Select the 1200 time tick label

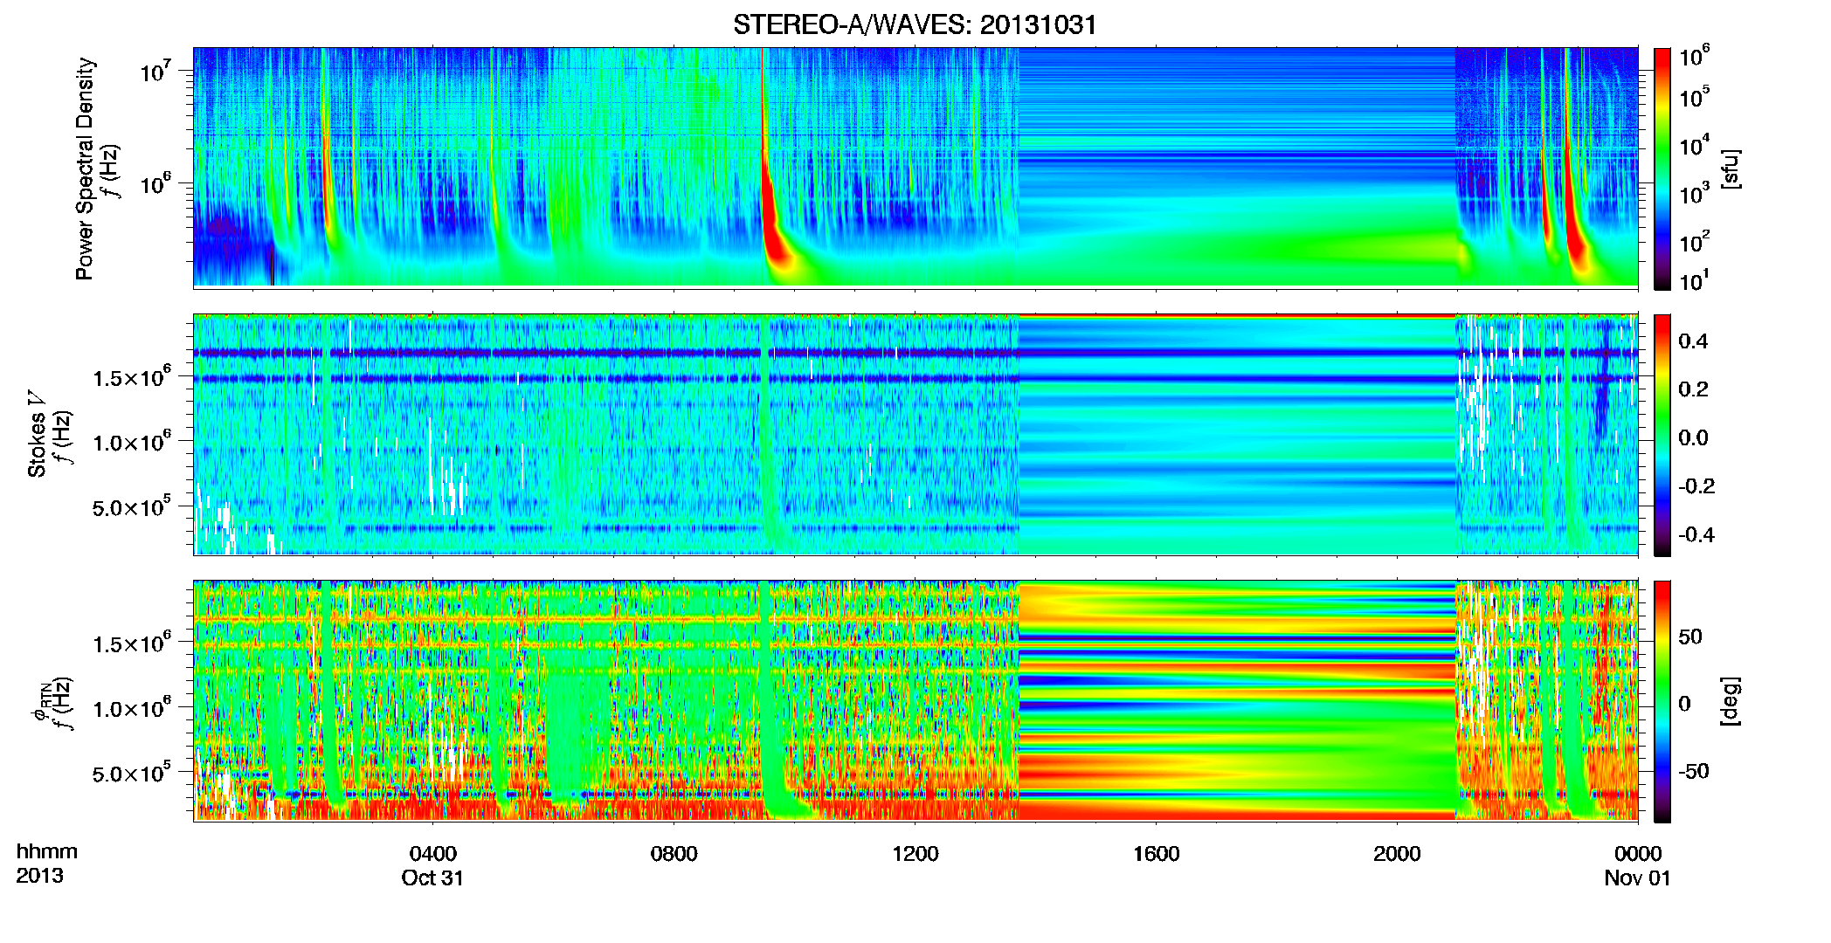coord(915,854)
